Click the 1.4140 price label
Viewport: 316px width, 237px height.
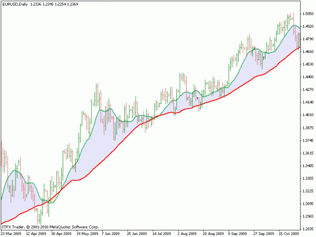(x=308, y=102)
